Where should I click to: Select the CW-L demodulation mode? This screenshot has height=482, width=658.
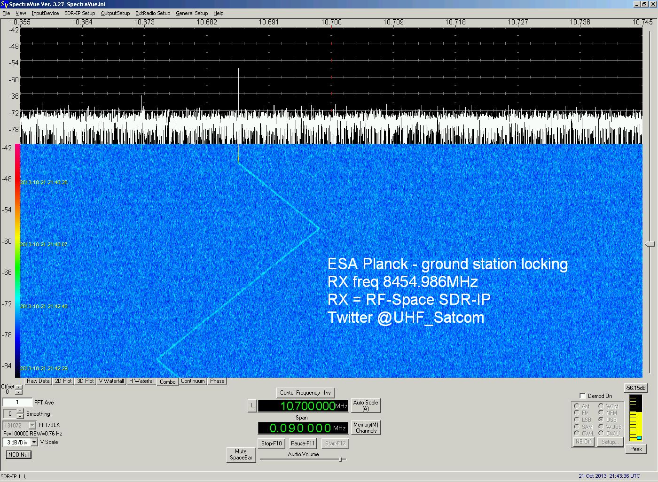[x=577, y=433]
